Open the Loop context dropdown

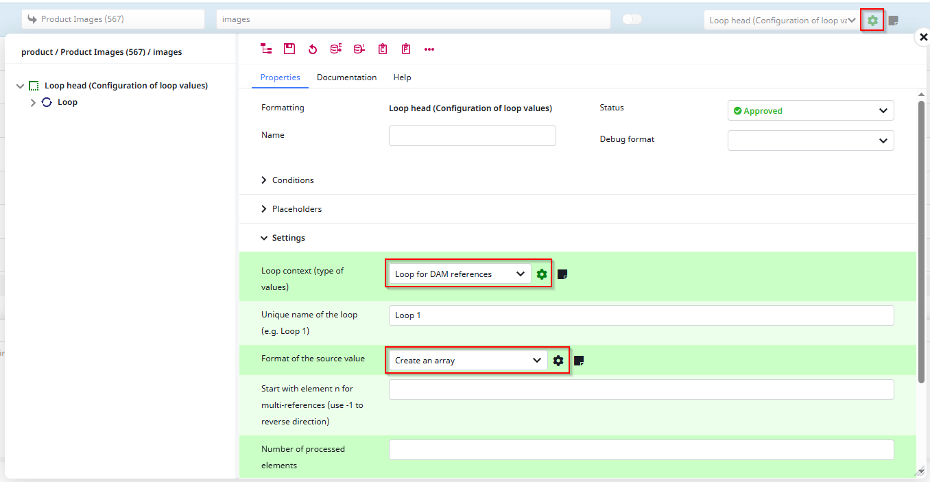pos(458,274)
